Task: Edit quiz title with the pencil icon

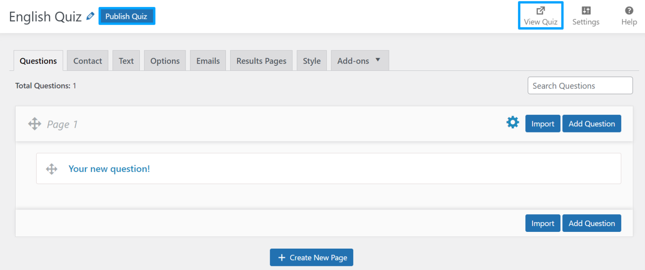Action: click(90, 16)
